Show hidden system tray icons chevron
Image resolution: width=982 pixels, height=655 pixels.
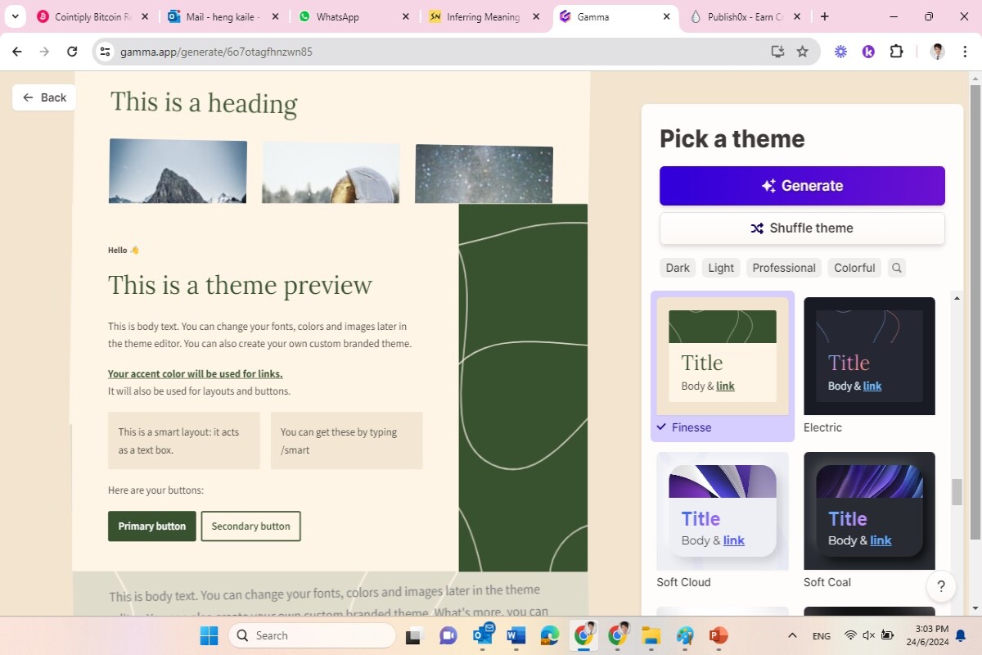pyautogui.click(x=792, y=635)
